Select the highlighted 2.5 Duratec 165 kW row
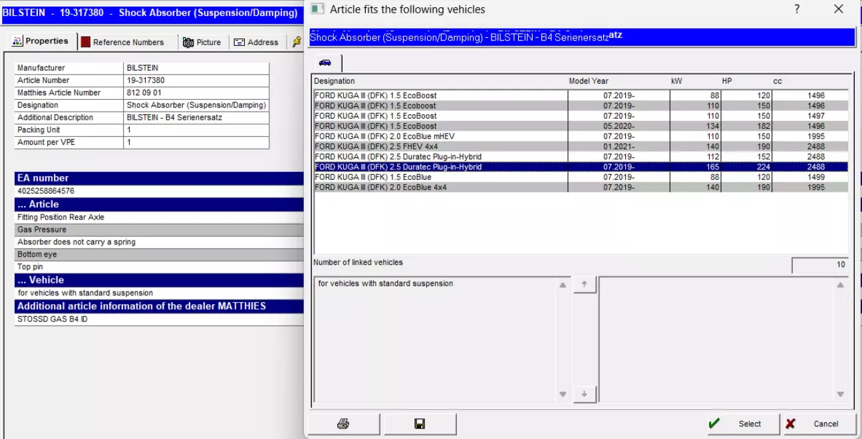The width and height of the screenshot is (862, 439). point(581,167)
